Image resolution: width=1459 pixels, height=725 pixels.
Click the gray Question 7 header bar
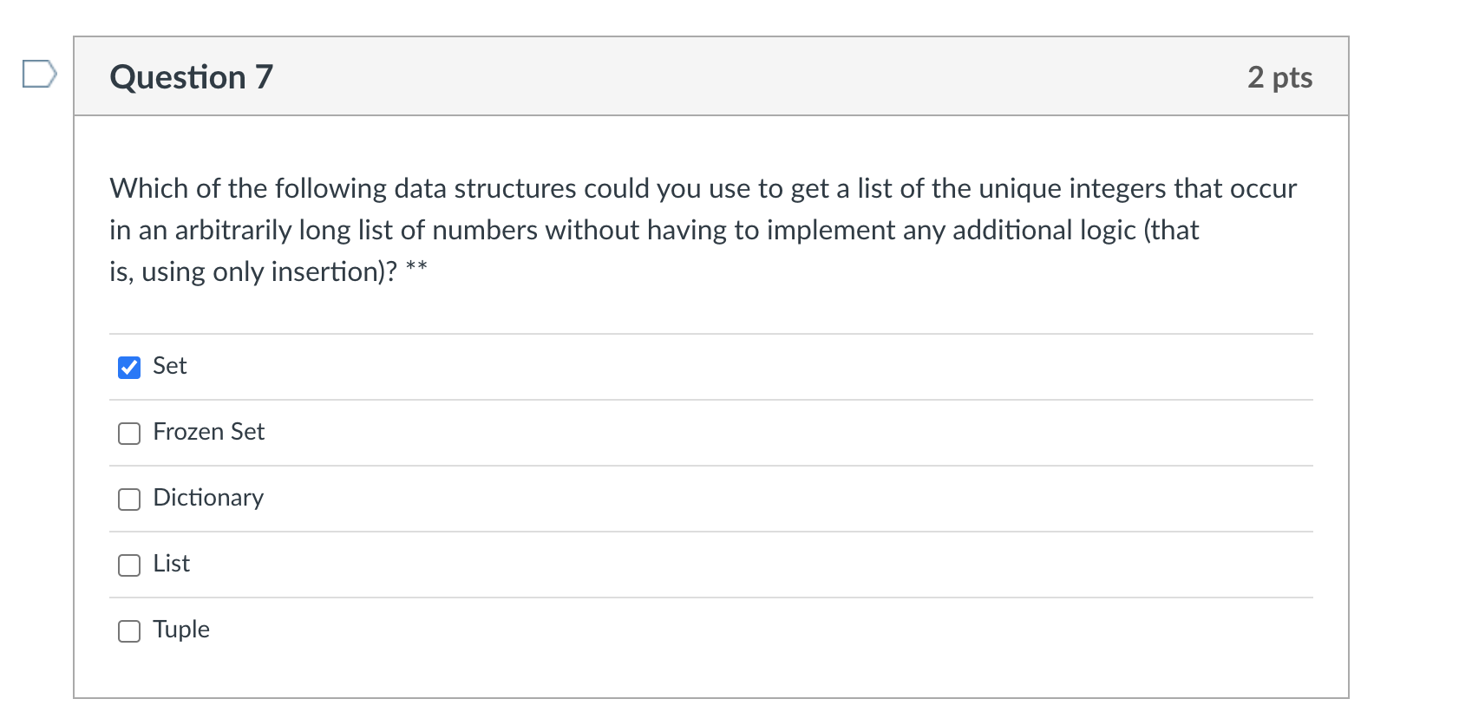[x=711, y=76]
